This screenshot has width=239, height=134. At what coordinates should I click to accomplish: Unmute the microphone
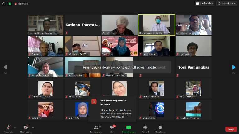[x=9, y=129]
